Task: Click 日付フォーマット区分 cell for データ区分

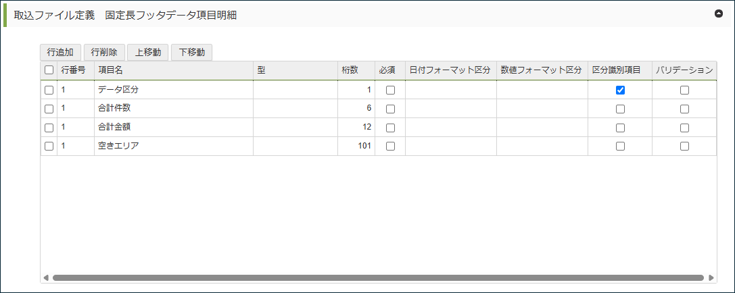Action: pyautogui.click(x=450, y=90)
